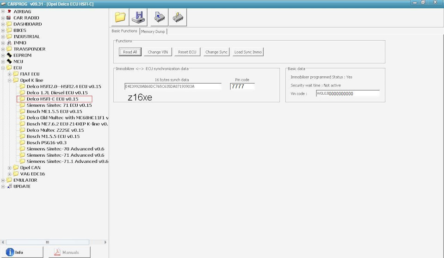Click the EMULATOR folder icon
Viewport: 444px width, 258px height.
pyautogui.click(x=9, y=180)
